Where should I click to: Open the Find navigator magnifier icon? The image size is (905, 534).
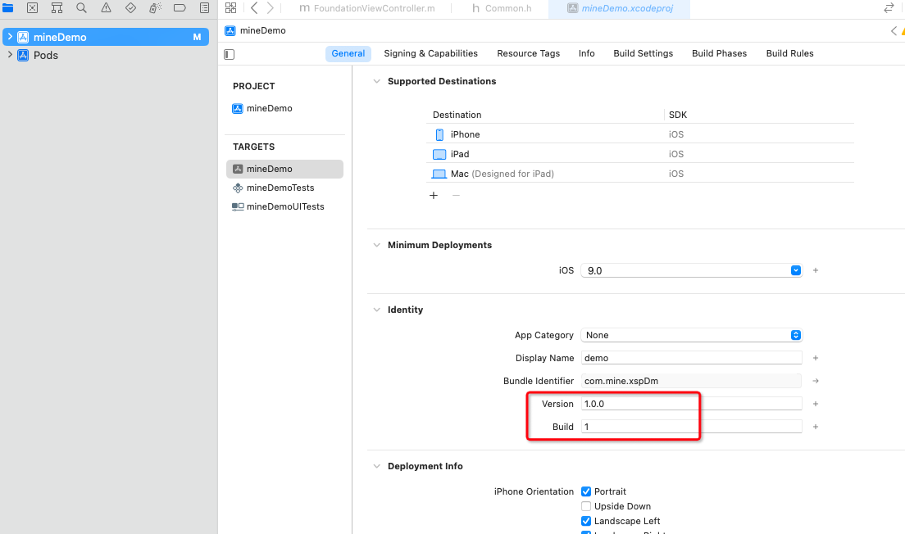(81, 7)
